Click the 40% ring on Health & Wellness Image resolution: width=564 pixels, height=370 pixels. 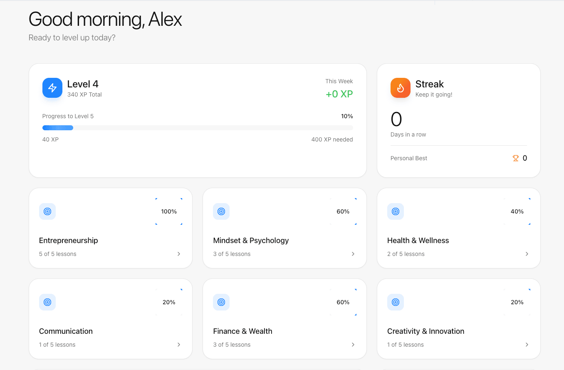517,211
